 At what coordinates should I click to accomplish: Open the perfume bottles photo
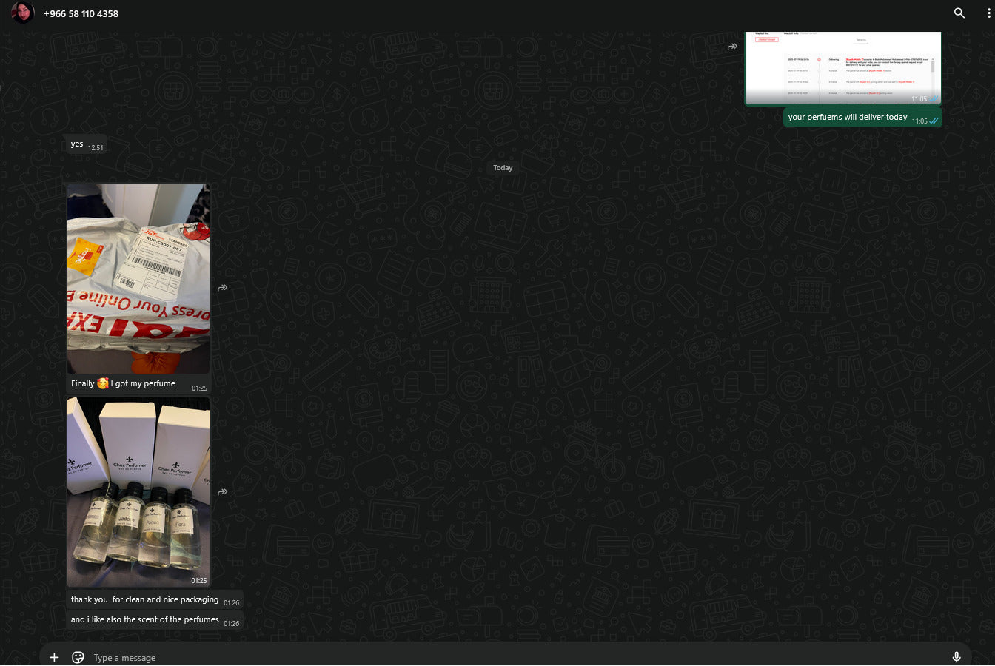(x=138, y=492)
